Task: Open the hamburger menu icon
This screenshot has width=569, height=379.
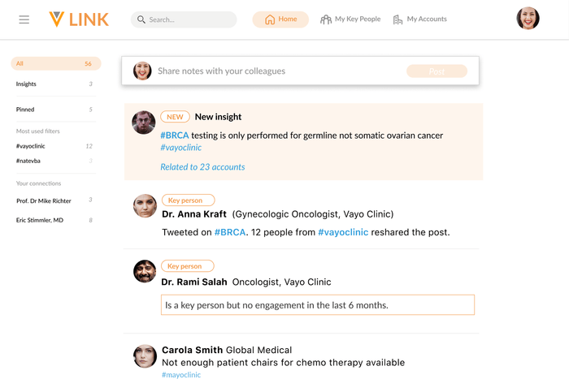Action: click(24, 19)
